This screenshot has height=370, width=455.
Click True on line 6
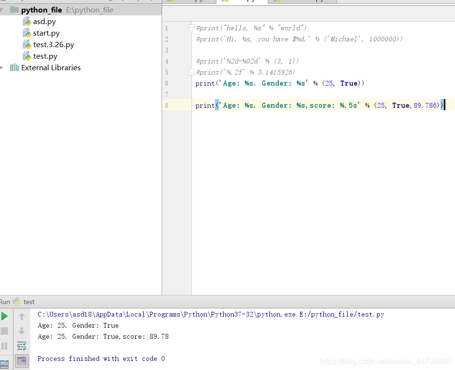point(349,83)
